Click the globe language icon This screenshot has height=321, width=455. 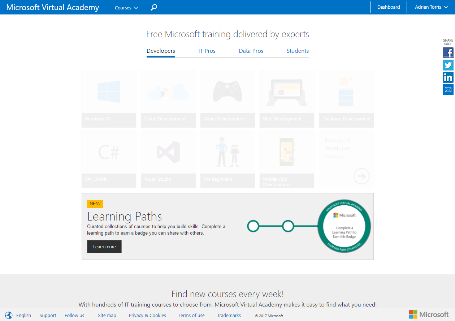click(9, 315)
